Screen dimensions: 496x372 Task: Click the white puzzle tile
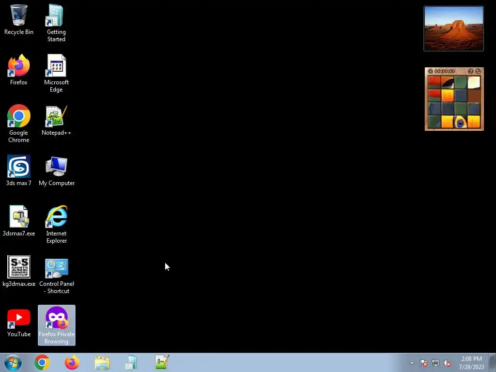(474, 82)
